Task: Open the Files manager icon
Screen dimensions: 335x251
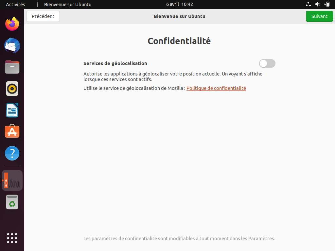Action: pyautogui.click(x=12, y=67)
